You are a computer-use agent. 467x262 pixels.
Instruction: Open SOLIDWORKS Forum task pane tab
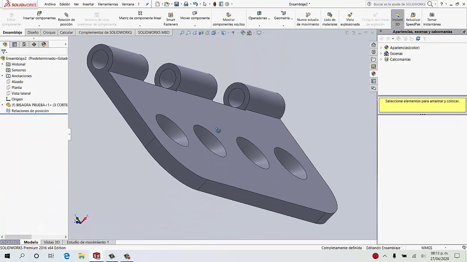tap(374, 88)
